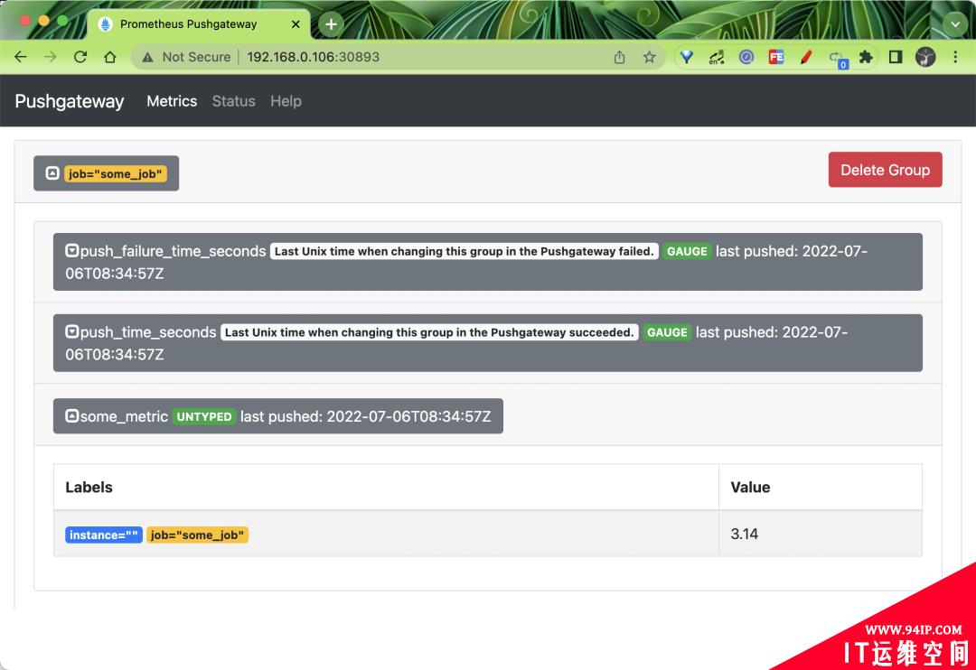Reload the Pushgateway page
Viewport: 976px width, 670px height.
tap(80, 57)
